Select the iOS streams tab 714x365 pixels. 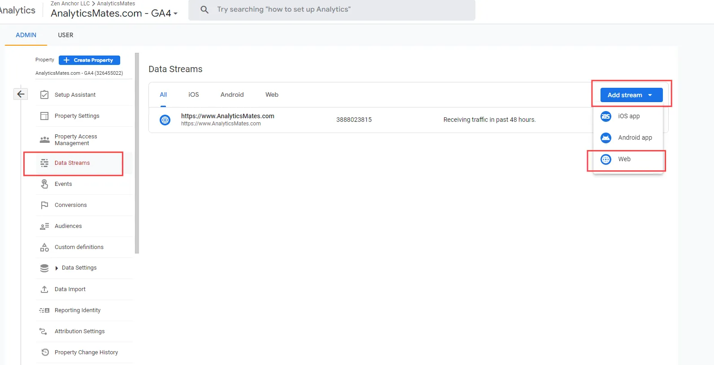tap(193, 94)
